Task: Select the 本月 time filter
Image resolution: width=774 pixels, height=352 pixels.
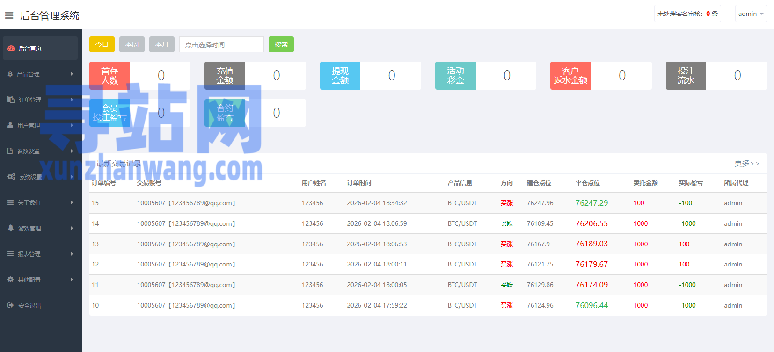Action: tap(161, 44)
